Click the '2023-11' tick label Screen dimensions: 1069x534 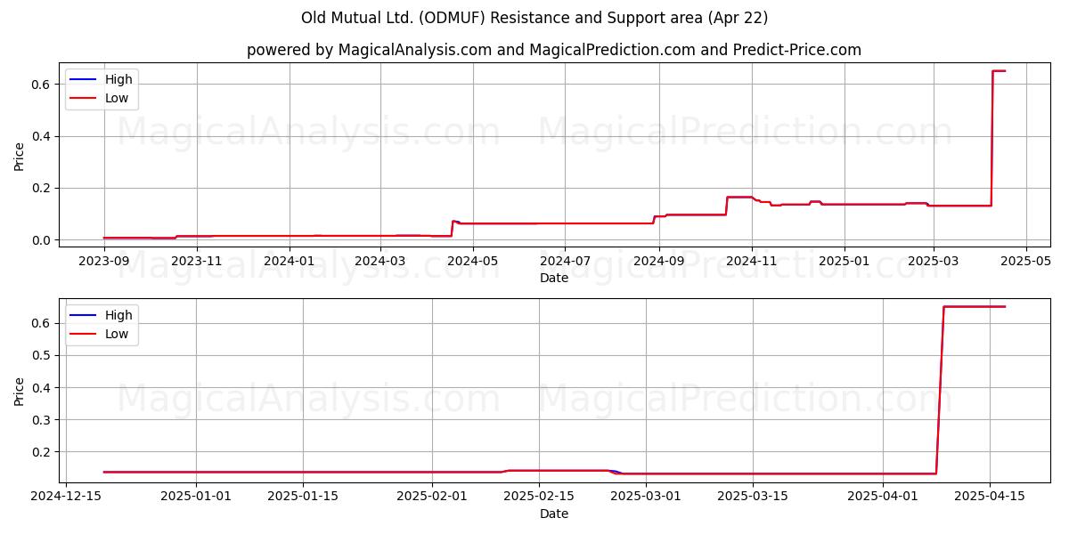[196, 262]
